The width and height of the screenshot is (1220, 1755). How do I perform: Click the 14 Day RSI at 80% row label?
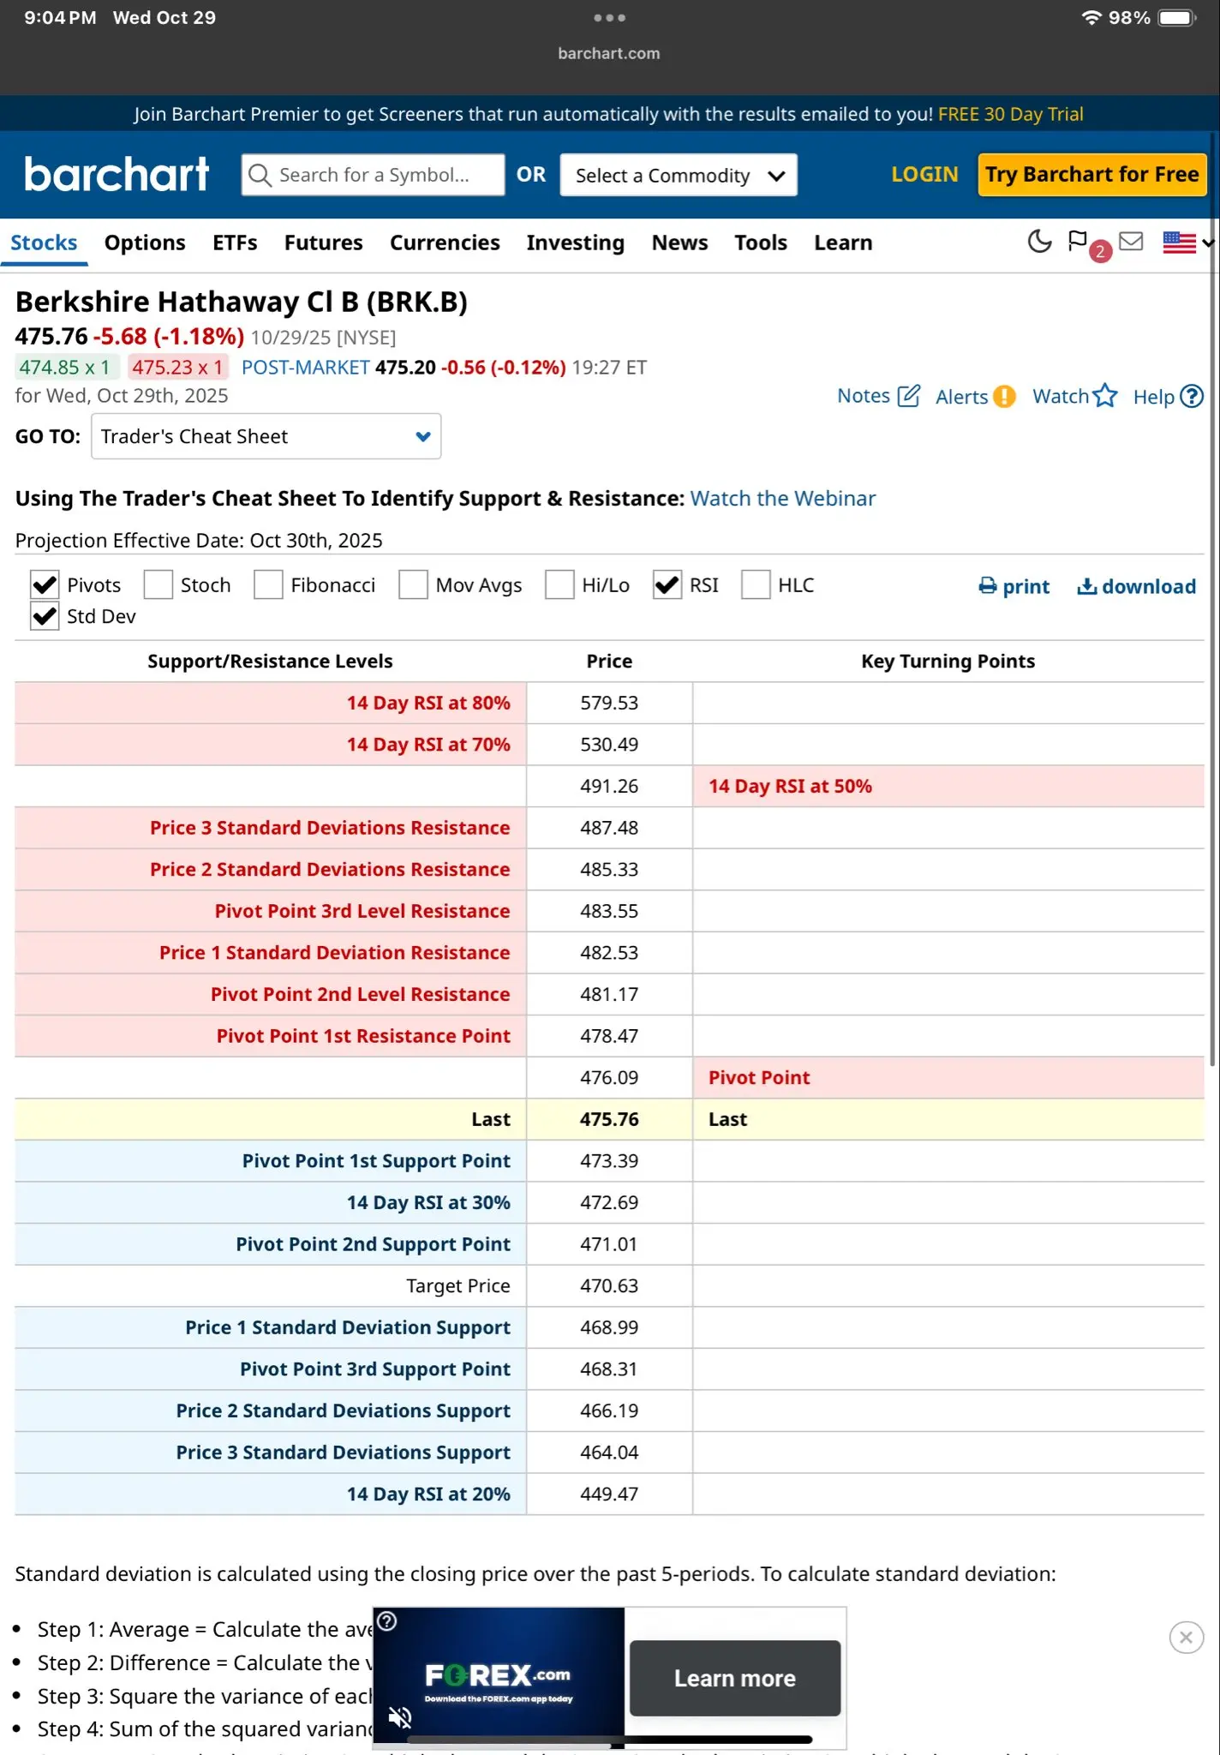(428, 703)
